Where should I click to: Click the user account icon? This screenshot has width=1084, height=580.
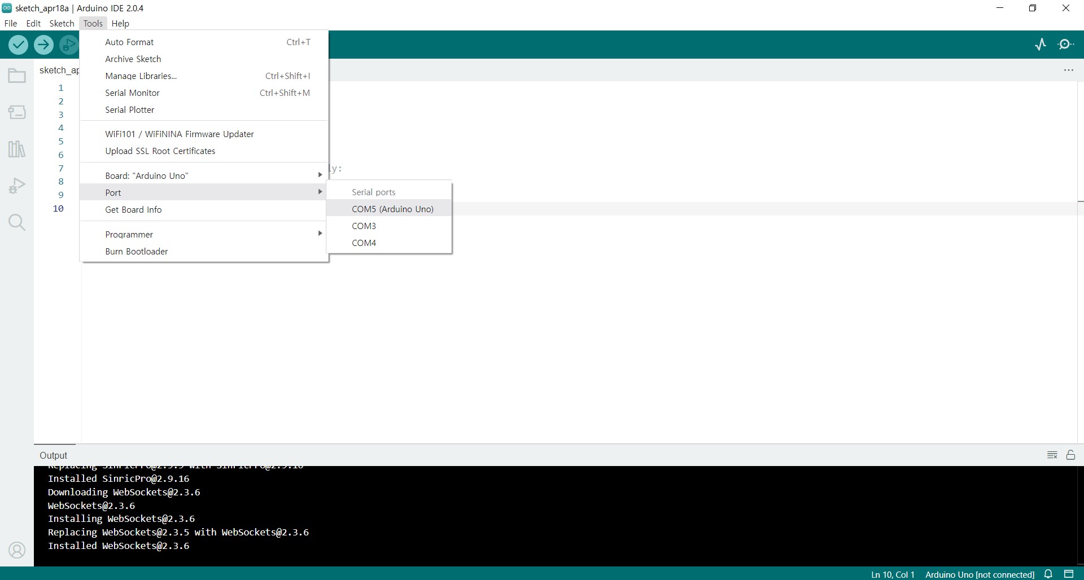pyautogui.click(x=17, y=550)
